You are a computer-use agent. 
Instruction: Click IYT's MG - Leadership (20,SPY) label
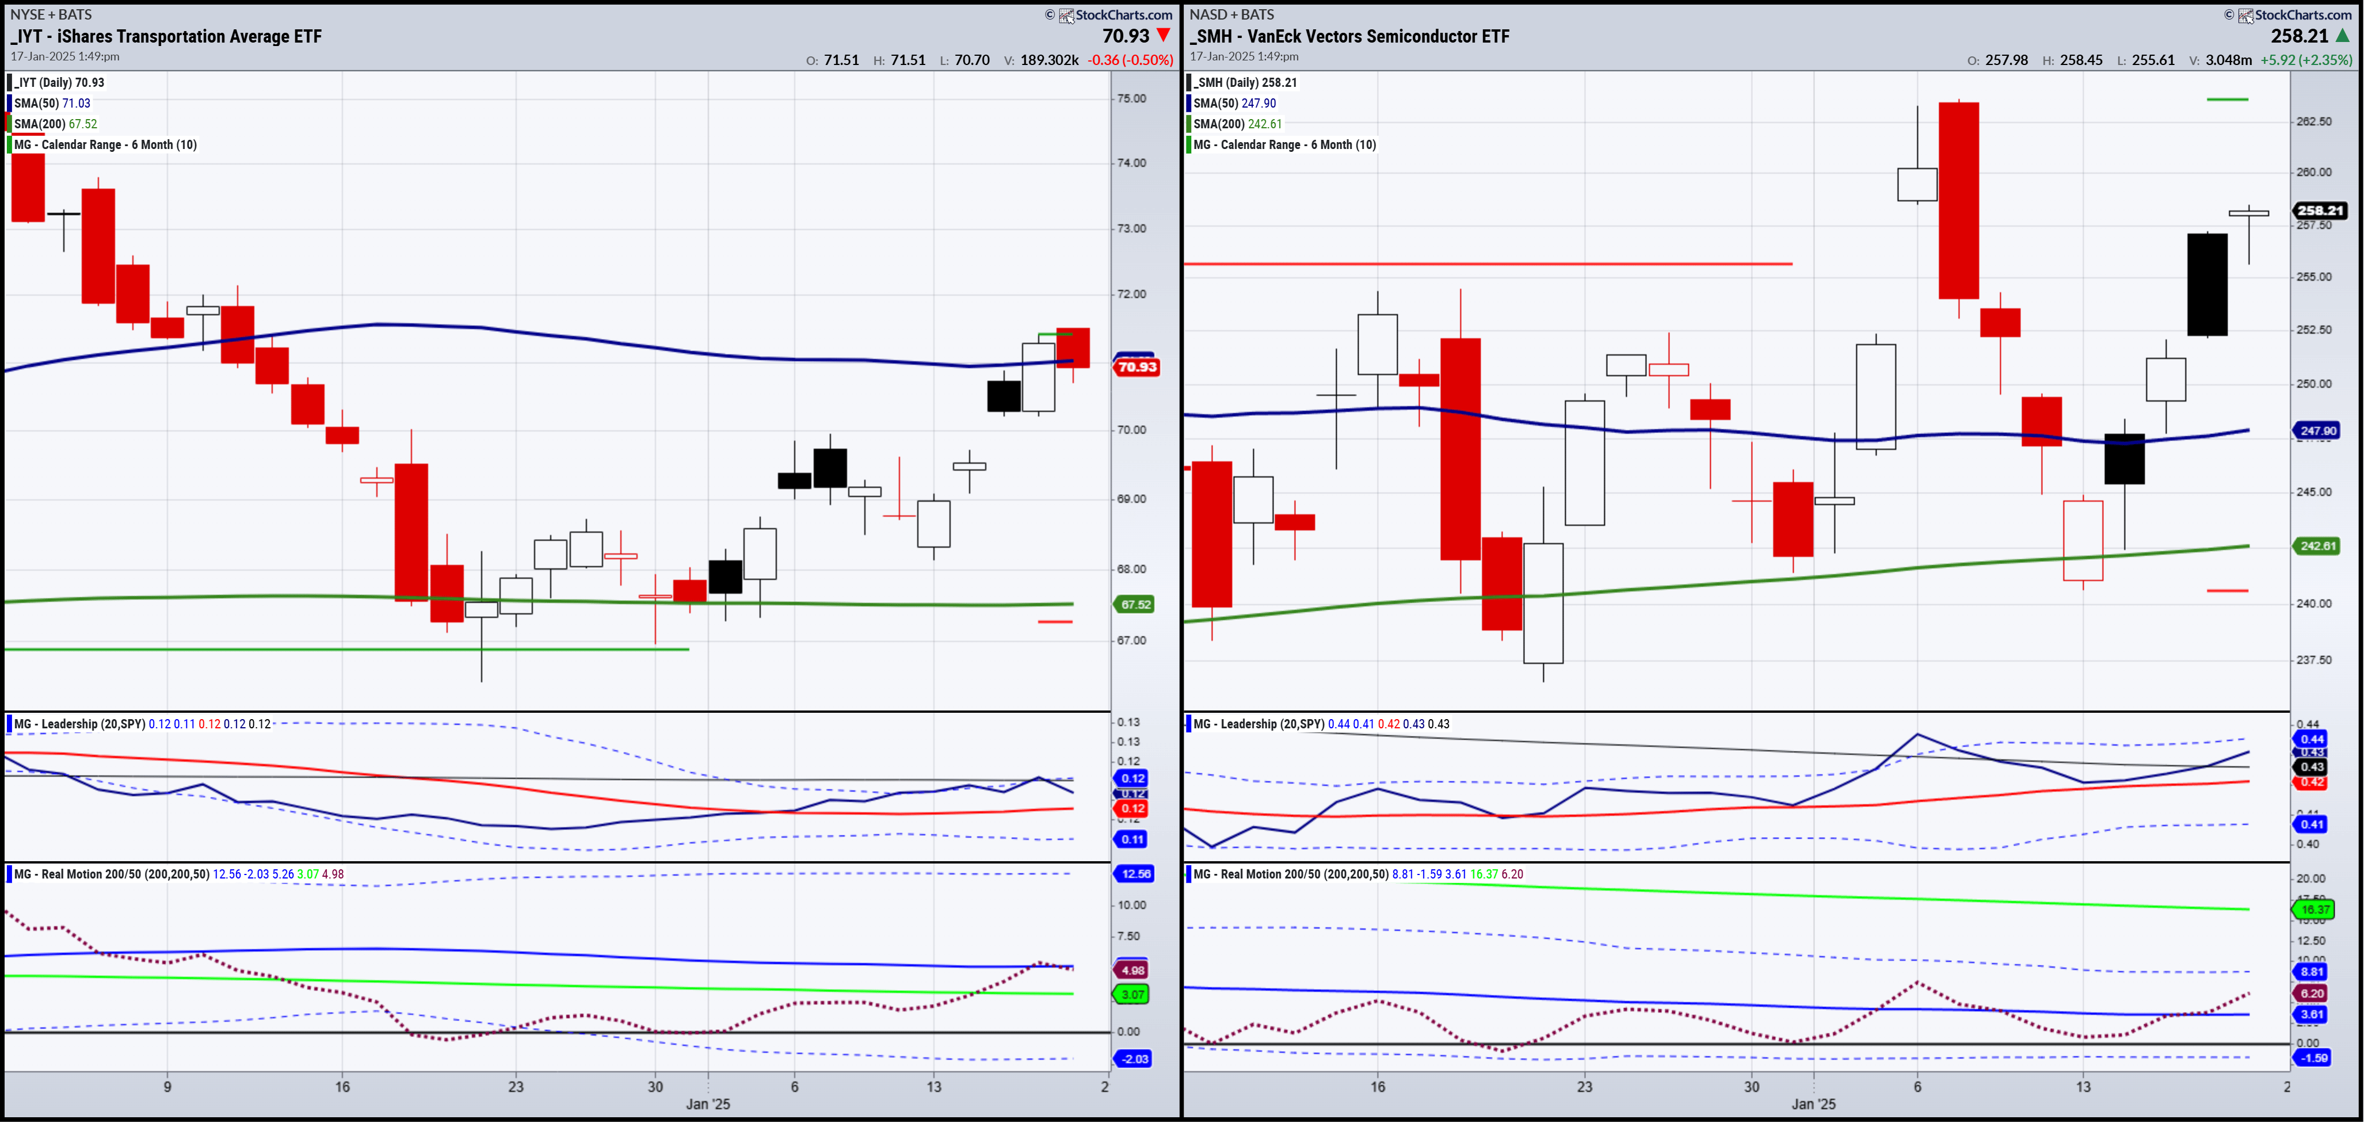pos(80,724)
